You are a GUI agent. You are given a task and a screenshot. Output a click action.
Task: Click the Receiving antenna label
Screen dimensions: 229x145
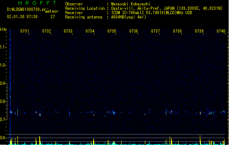click(x=84, y=17)
